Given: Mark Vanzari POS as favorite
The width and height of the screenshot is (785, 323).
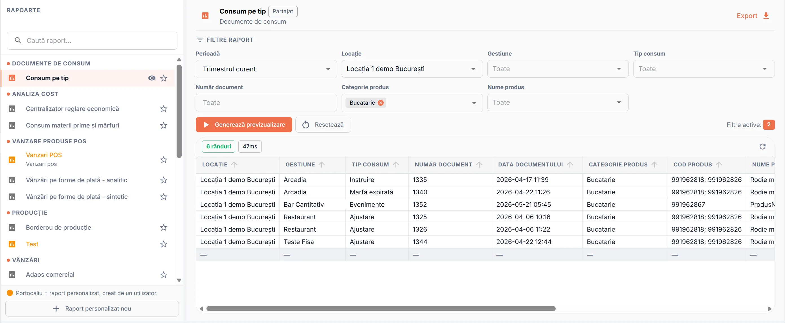Looking at the screenshot, I should tap(164, 160).
